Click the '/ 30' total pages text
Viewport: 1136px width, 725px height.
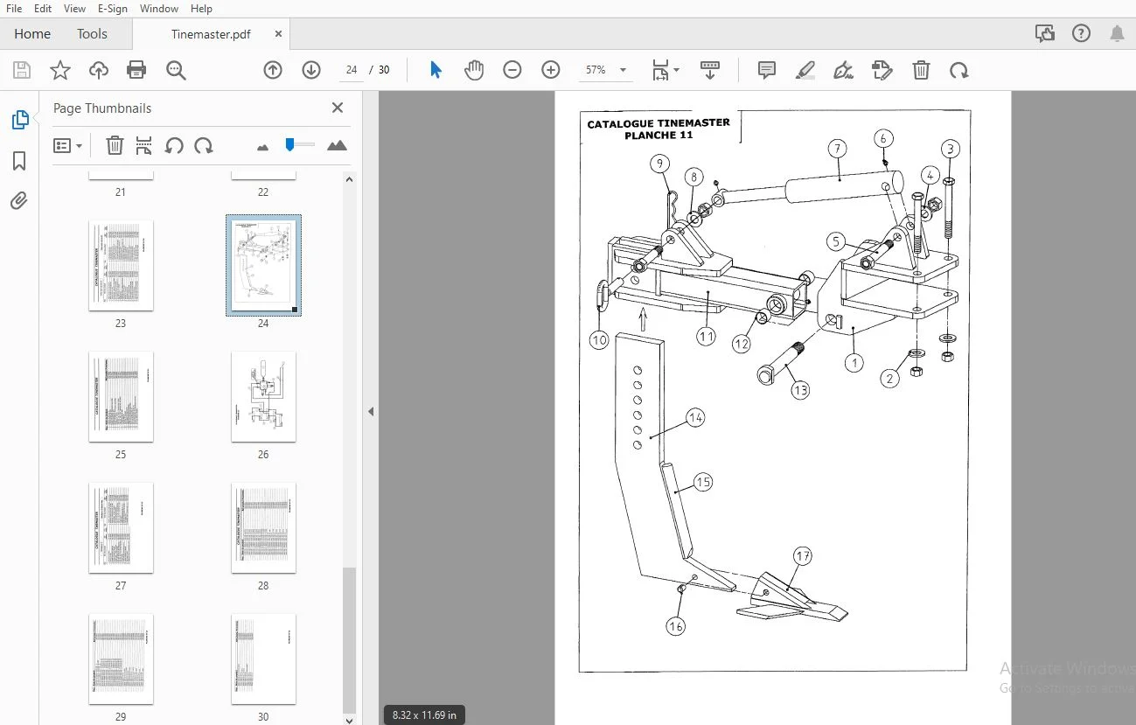pyautogui.click(x=380, y=70)
